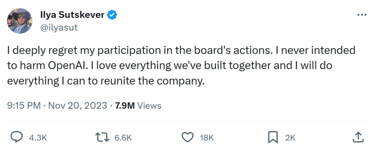Screen dimensions: 373x149
Task: Click the 4.3K replies count
Action: tap(38, 138)
